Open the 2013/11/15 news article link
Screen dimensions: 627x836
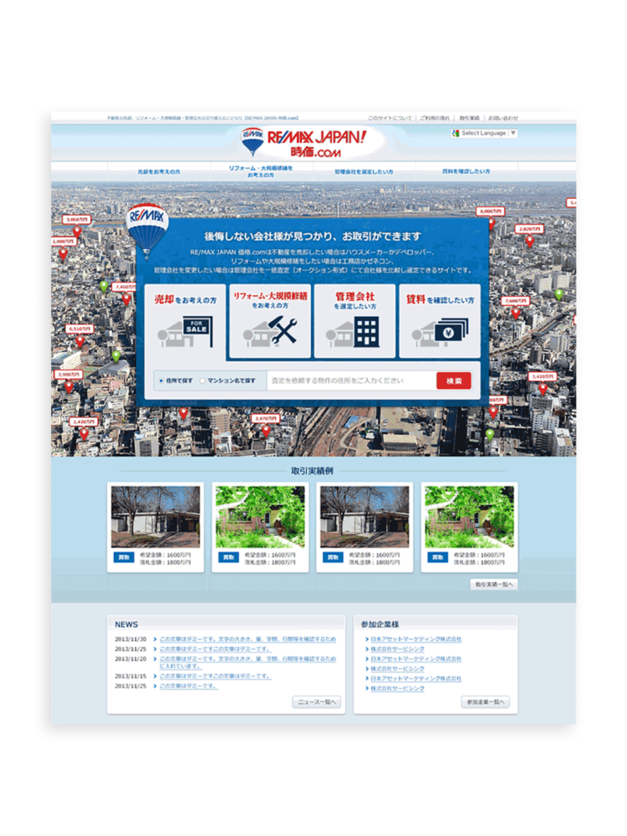click(215, 675)
